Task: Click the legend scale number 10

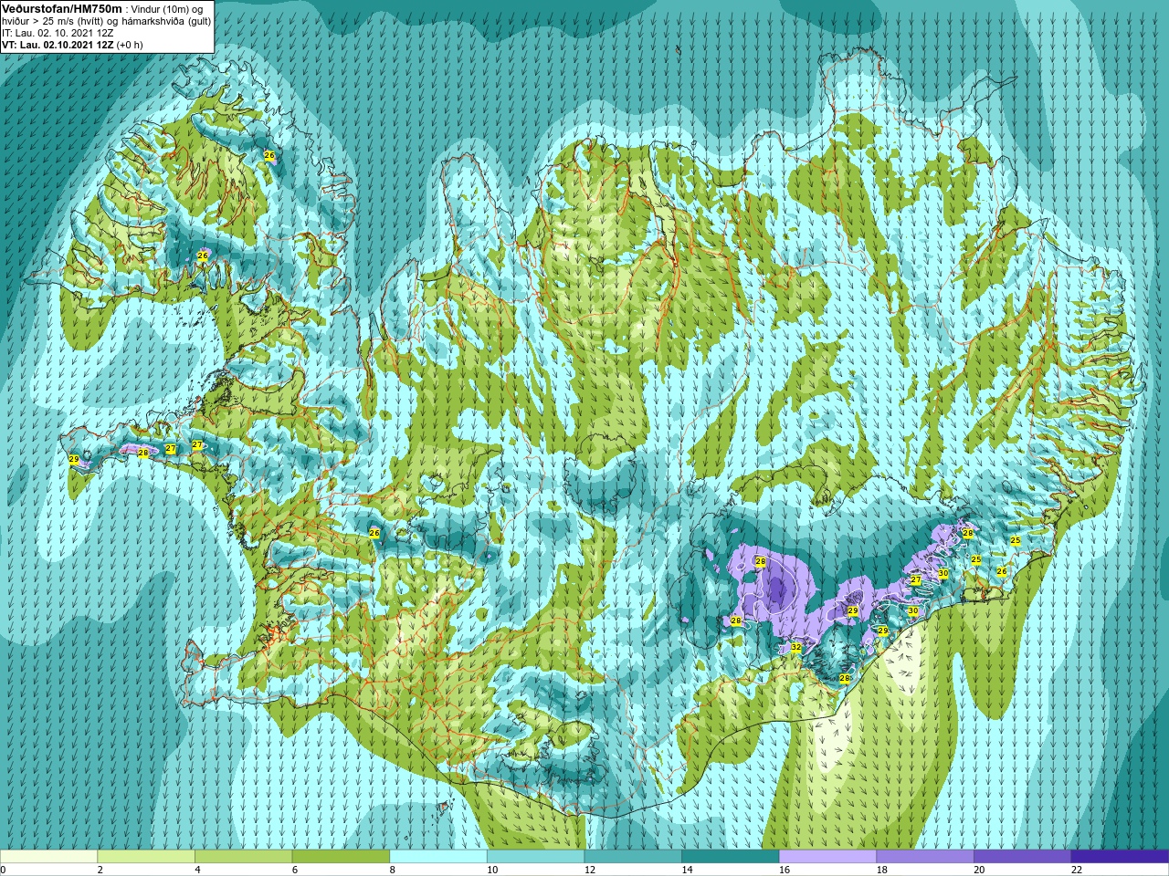Action: click(x=492, y=870)
